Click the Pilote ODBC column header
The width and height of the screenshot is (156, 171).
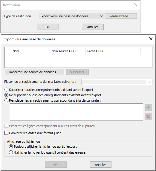coord(113,51)
